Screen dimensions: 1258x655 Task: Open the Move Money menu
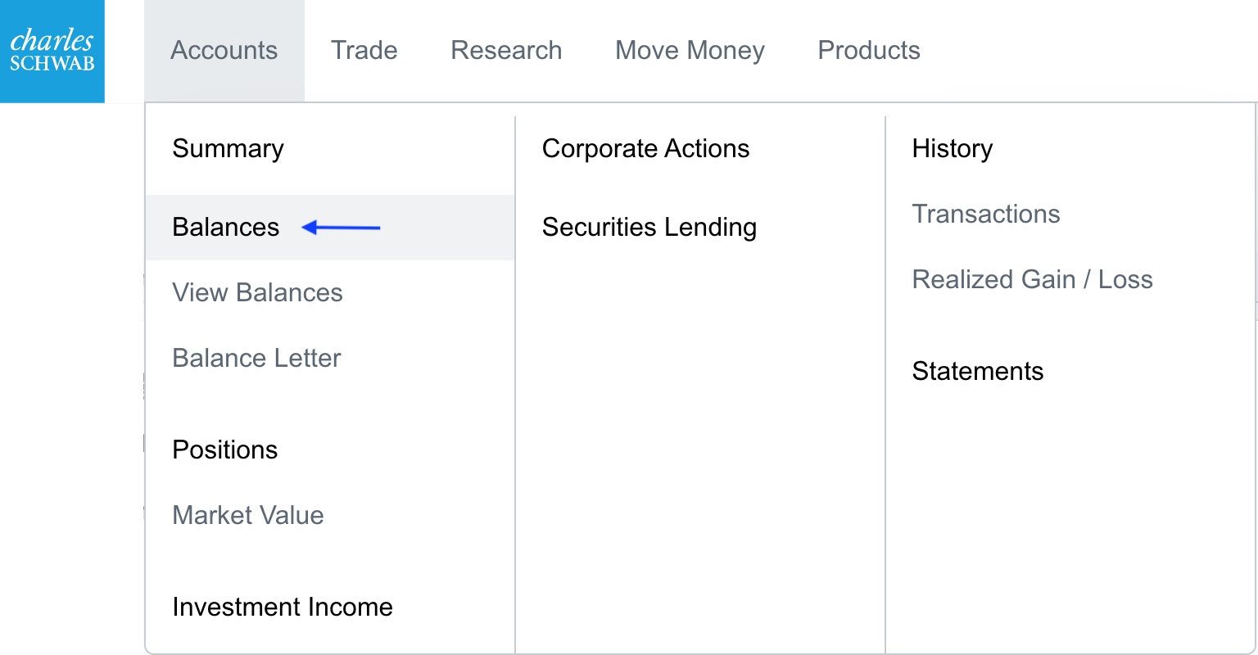point(690,51)
